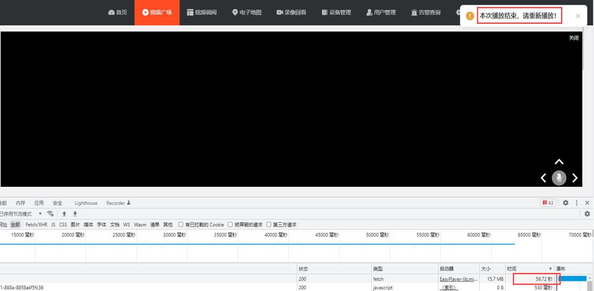This screenshot has width=594, height=291.
Task: Sort by 状态 column header
Action: pos(334,269)
